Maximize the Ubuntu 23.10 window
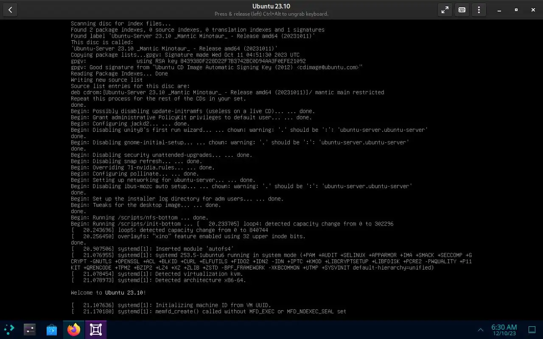Image resolution: width=543 pixels, height=339 pixels. 516,10
